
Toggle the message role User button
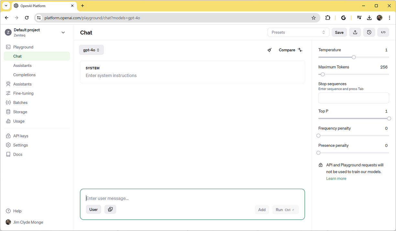click(93, 209)
